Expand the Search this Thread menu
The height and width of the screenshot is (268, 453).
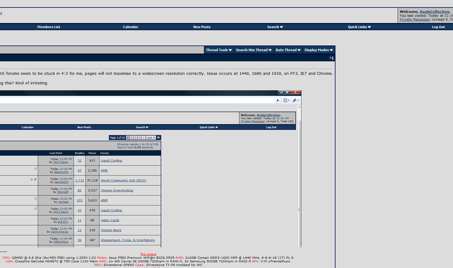tap(253, 50)
